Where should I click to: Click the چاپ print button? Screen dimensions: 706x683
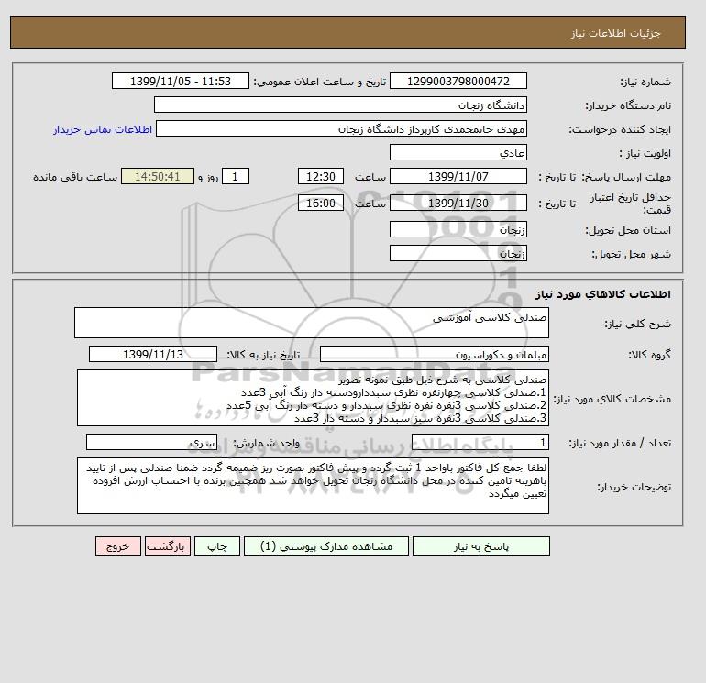tap(217, 546)
